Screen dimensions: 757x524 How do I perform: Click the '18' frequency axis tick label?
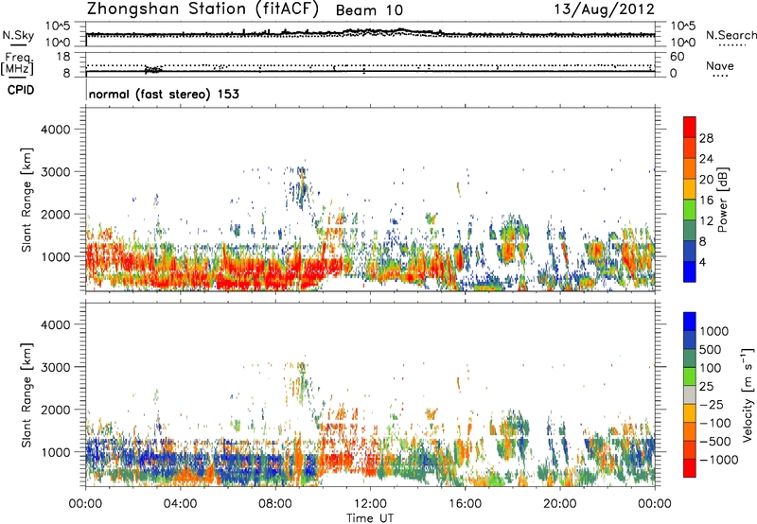[62, 57]
